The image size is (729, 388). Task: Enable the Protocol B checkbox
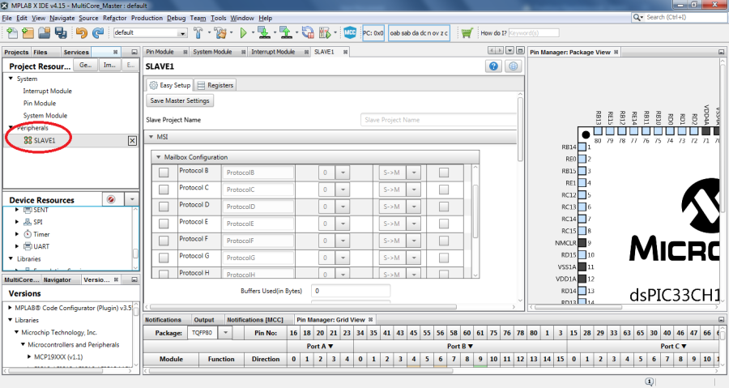164,173
